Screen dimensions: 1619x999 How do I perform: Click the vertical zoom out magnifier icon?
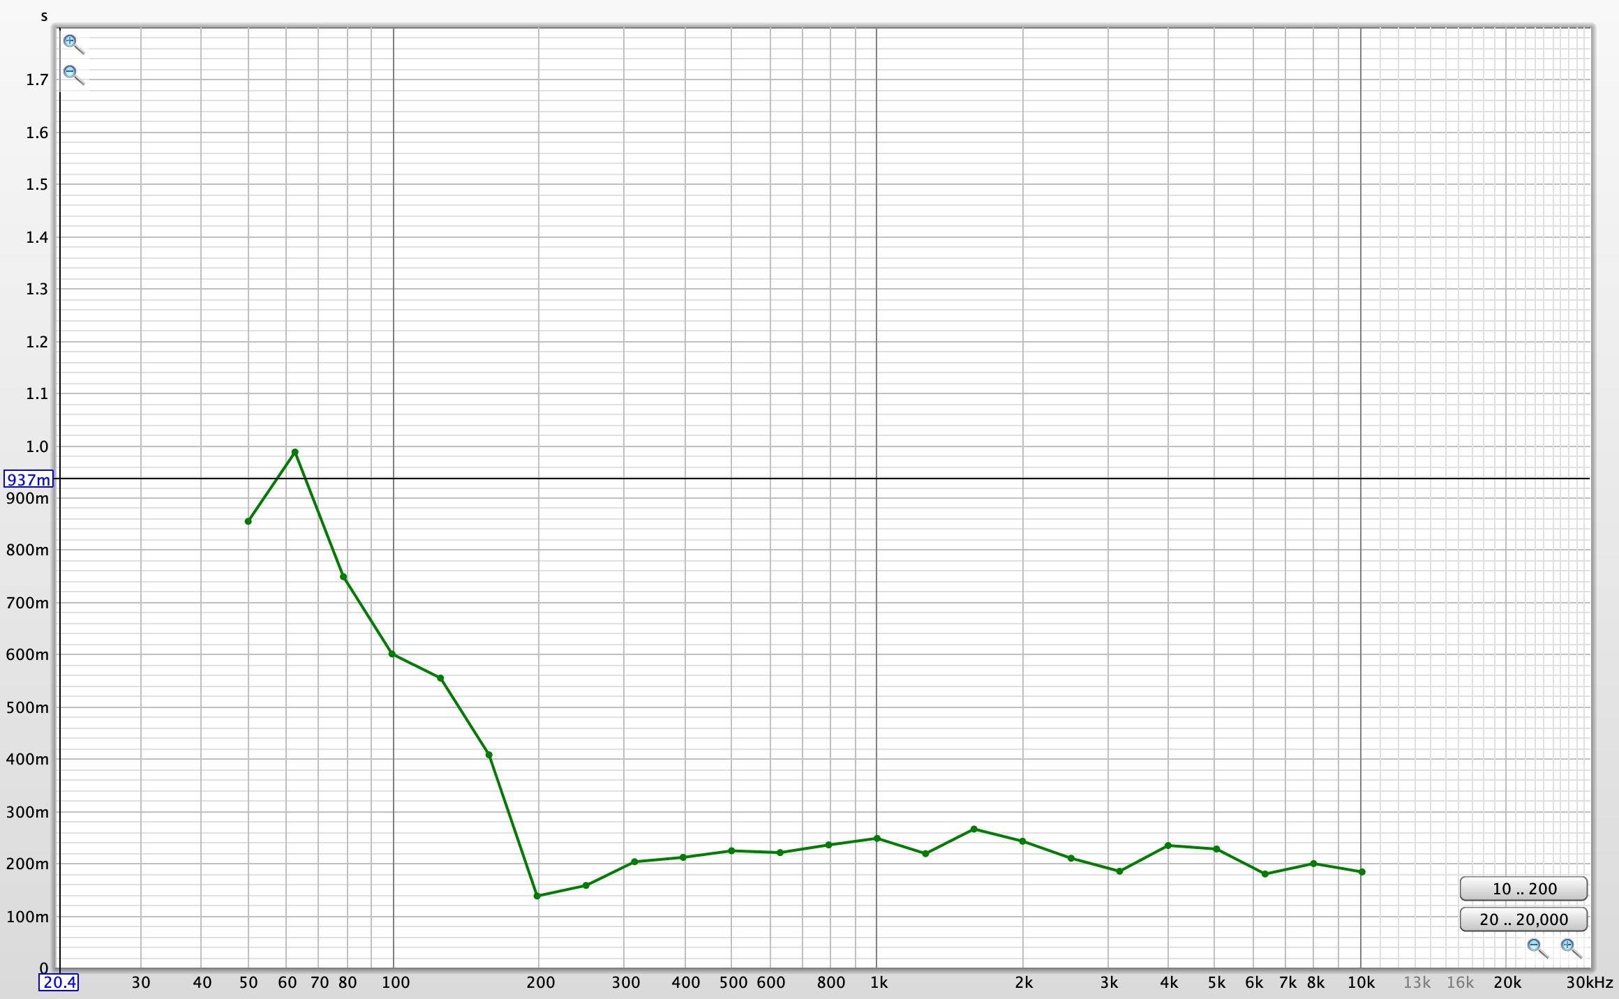click(73, 74)
